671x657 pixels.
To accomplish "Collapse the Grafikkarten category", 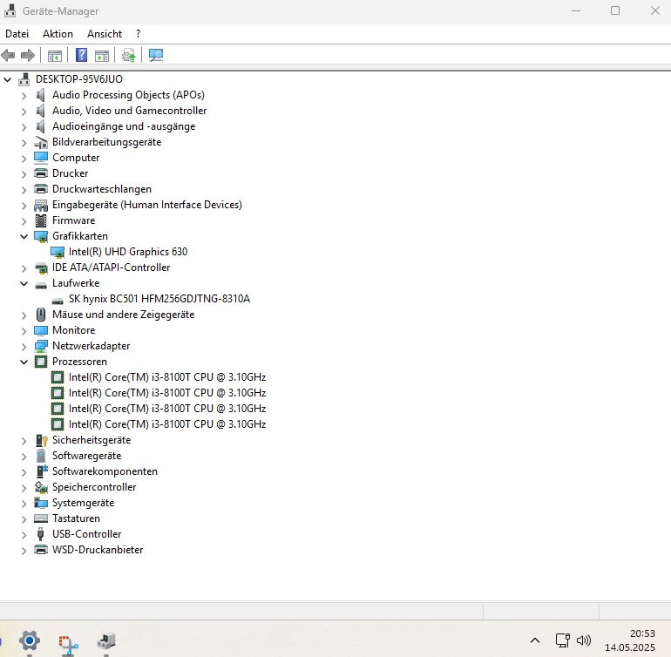I will (24, 236).
